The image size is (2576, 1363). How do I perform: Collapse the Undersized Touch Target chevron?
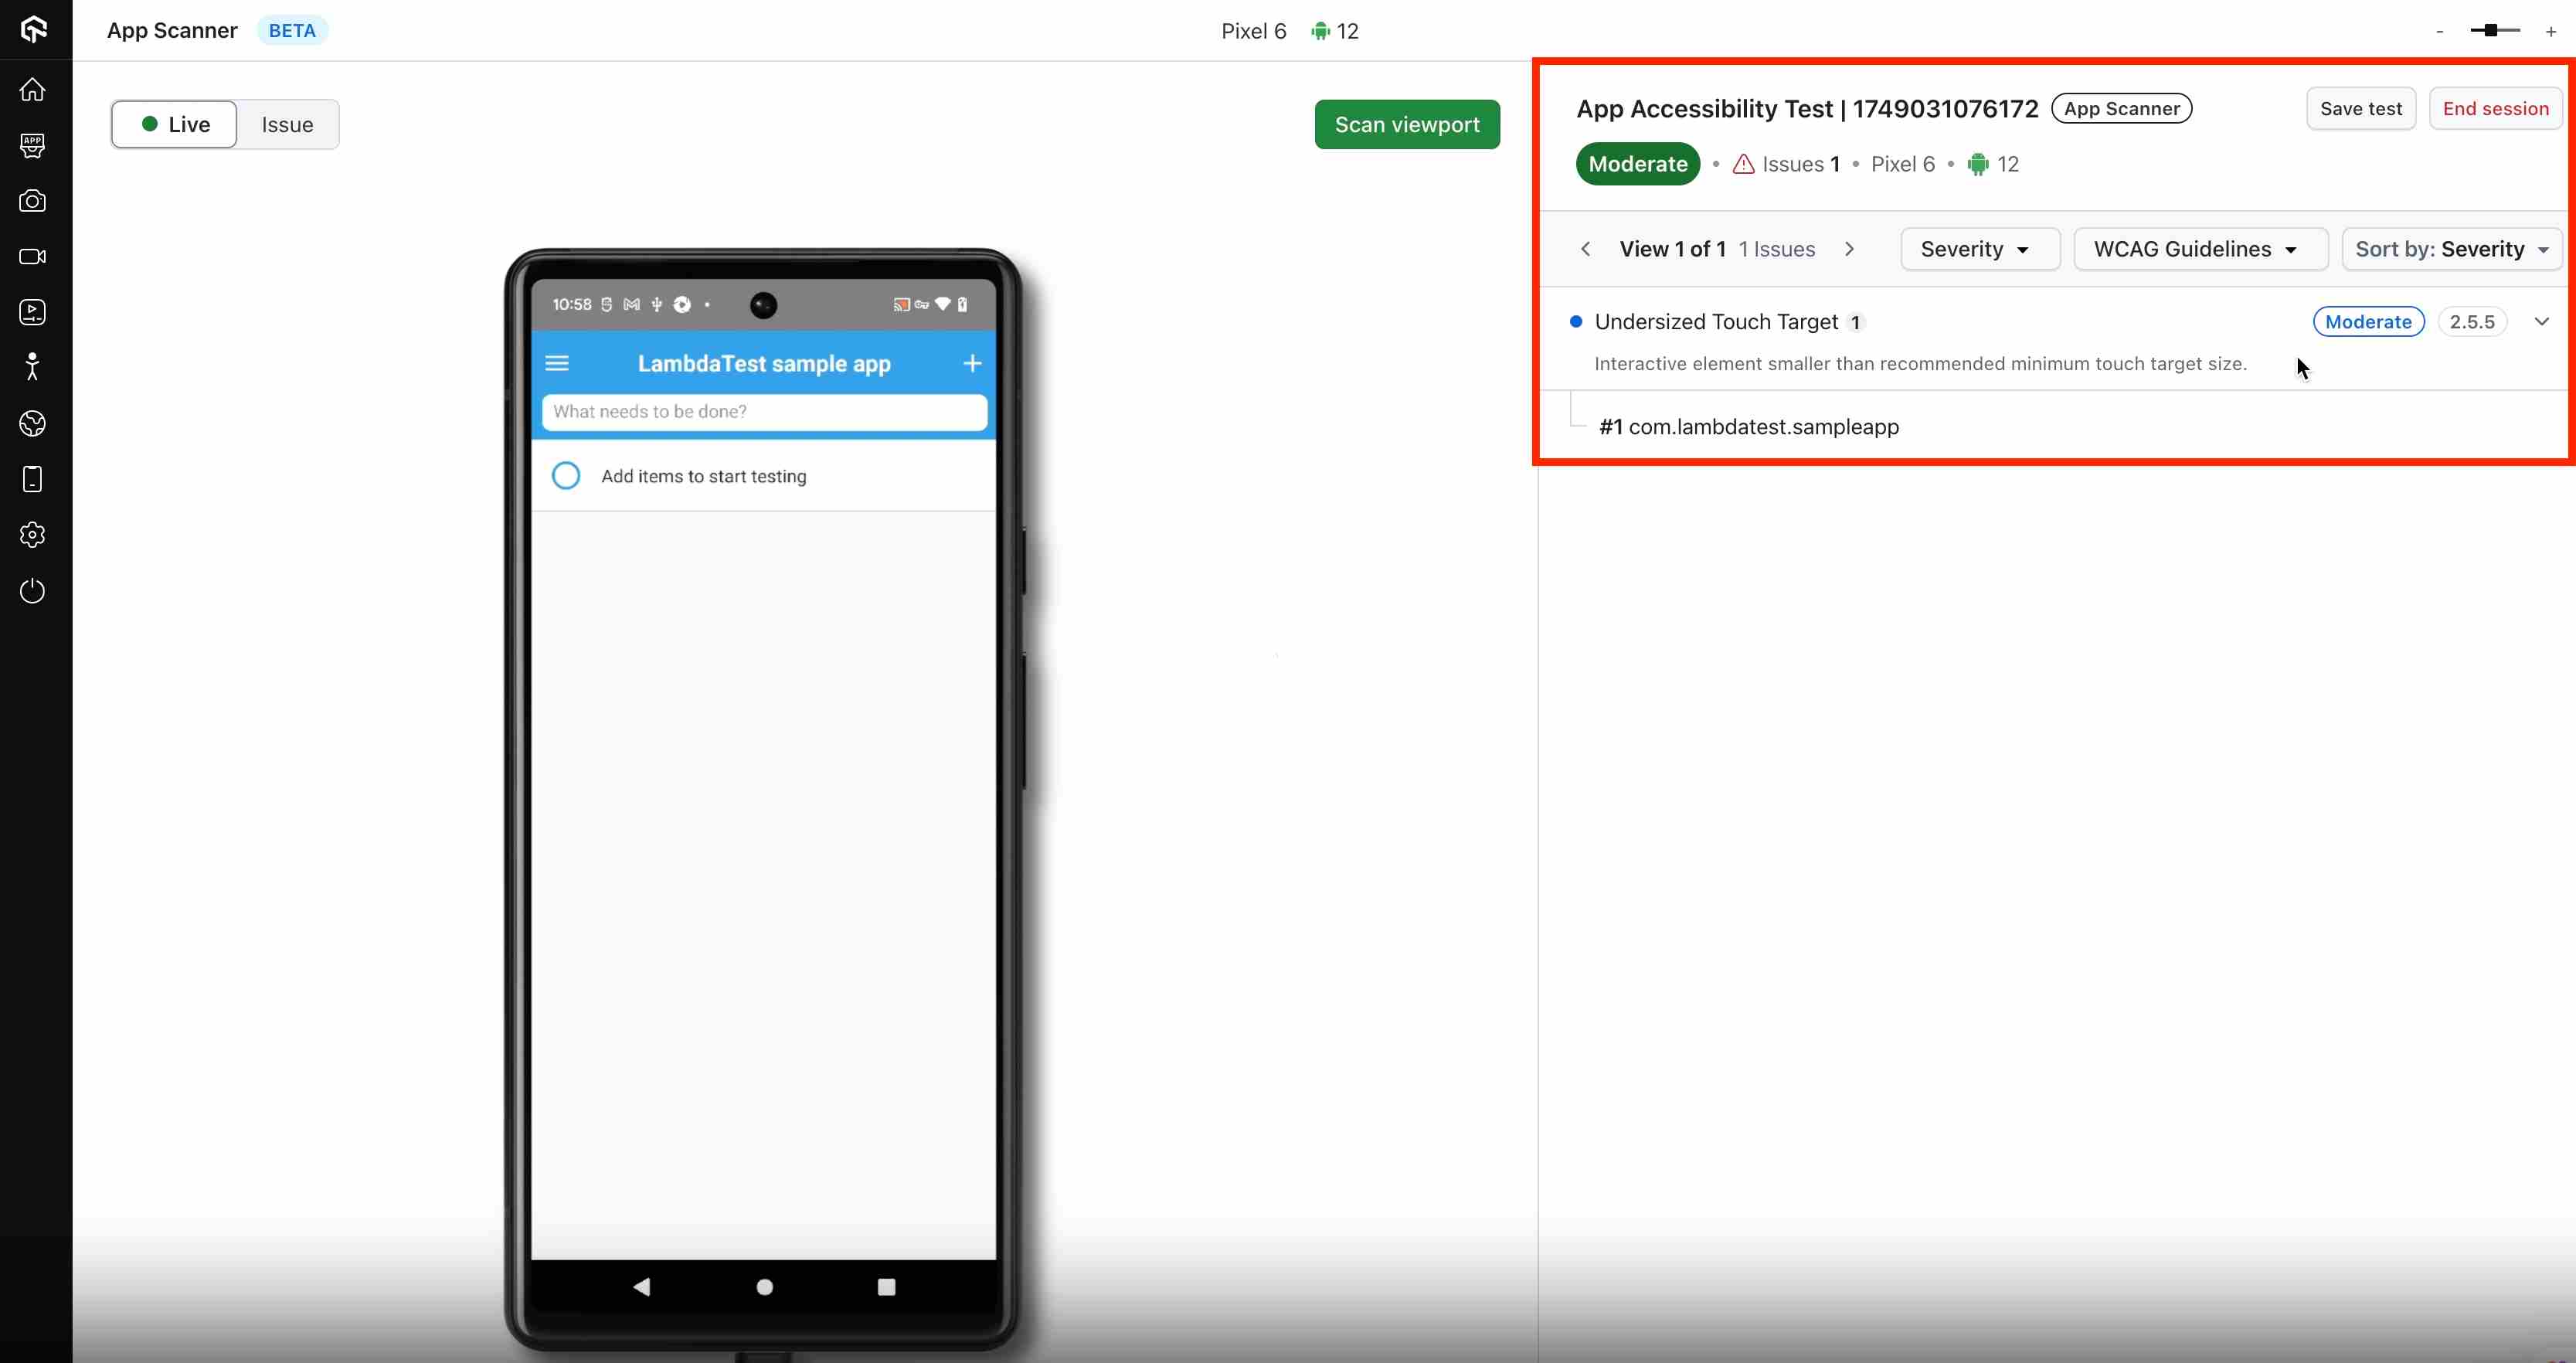(x=2541, y=321)
